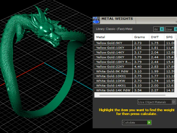Click the 1.74 DWT value

(155, 81)
